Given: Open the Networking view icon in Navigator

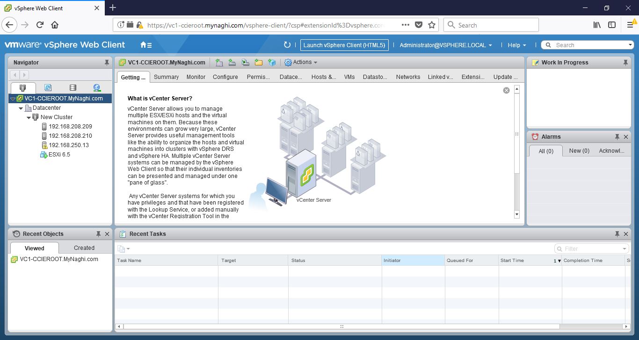Looking at the screenshot, I should point(97,88).
